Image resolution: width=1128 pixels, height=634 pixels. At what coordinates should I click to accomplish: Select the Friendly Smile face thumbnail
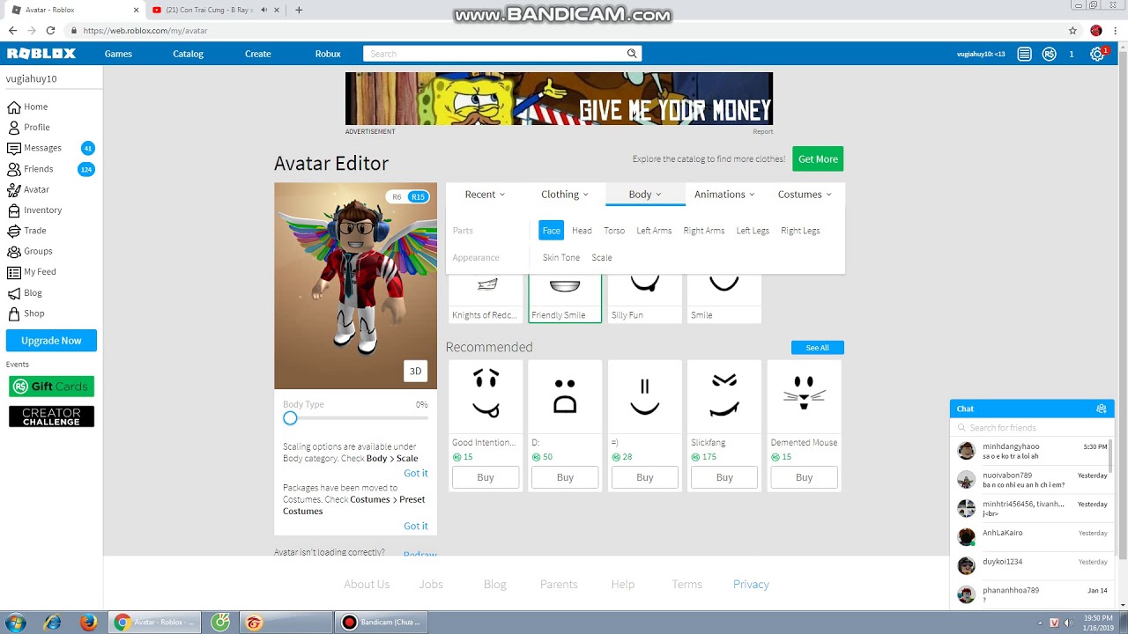pos(565,297)
